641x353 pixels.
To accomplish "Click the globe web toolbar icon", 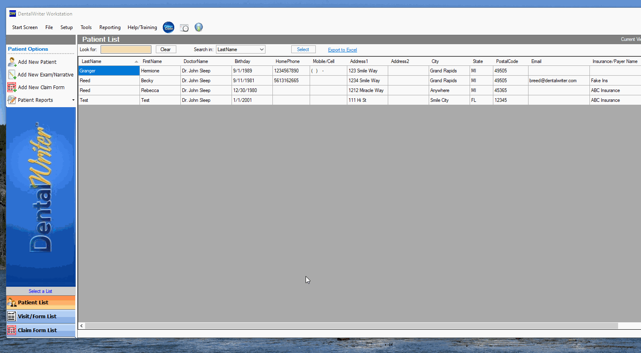I will pos(199,27).
